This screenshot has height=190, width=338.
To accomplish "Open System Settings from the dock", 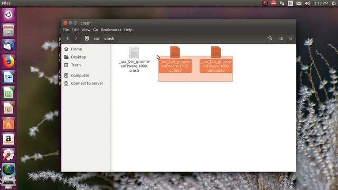I will coord(8,155).
